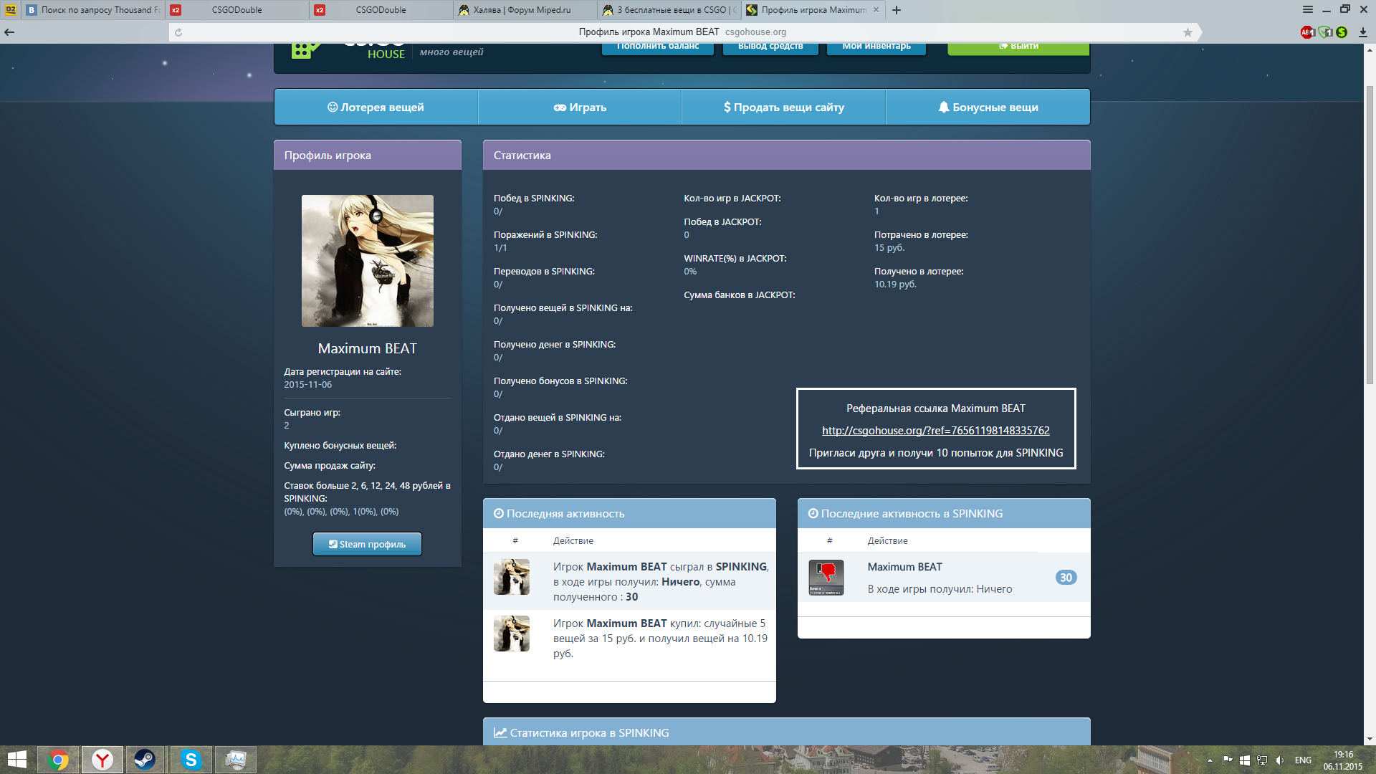Screen dimensions: 1376x774
Task: Open the csgohouse.org referral link
Action: (x=935, y=431)
